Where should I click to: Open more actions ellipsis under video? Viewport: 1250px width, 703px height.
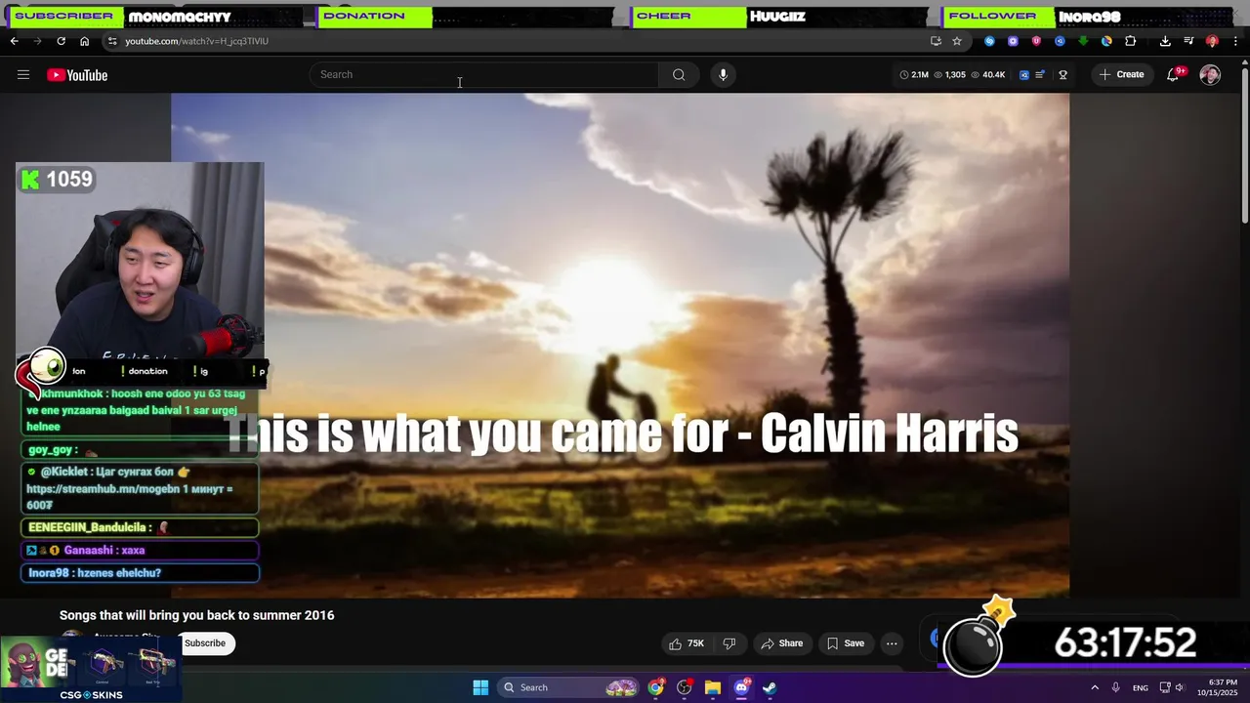[892, 643]
